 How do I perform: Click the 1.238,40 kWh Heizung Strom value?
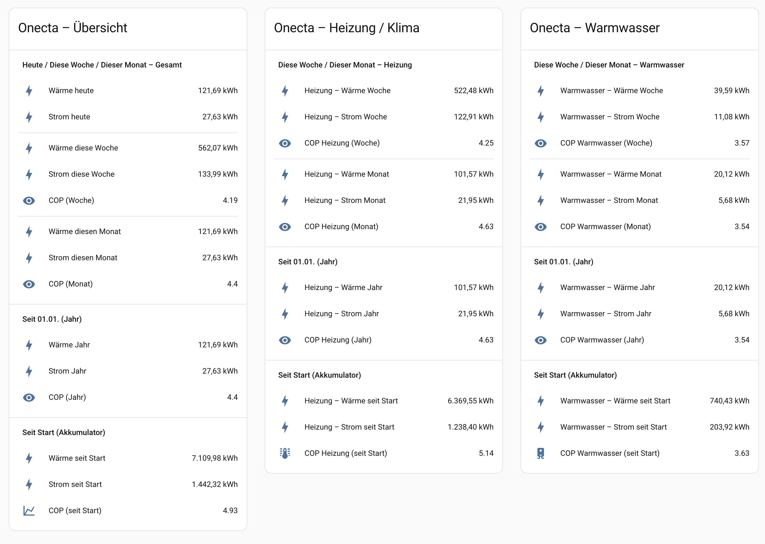(x=470, y=427)
